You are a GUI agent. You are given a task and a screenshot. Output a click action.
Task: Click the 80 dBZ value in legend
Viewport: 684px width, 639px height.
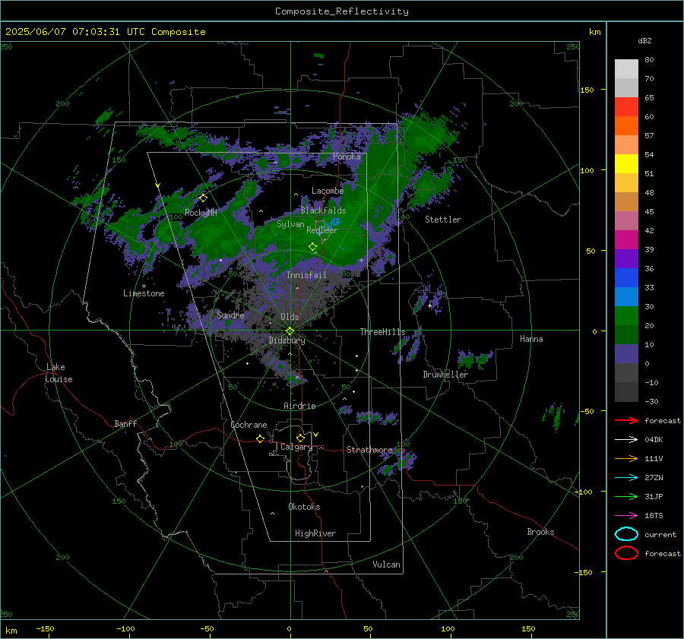click(x=649, y=60)
